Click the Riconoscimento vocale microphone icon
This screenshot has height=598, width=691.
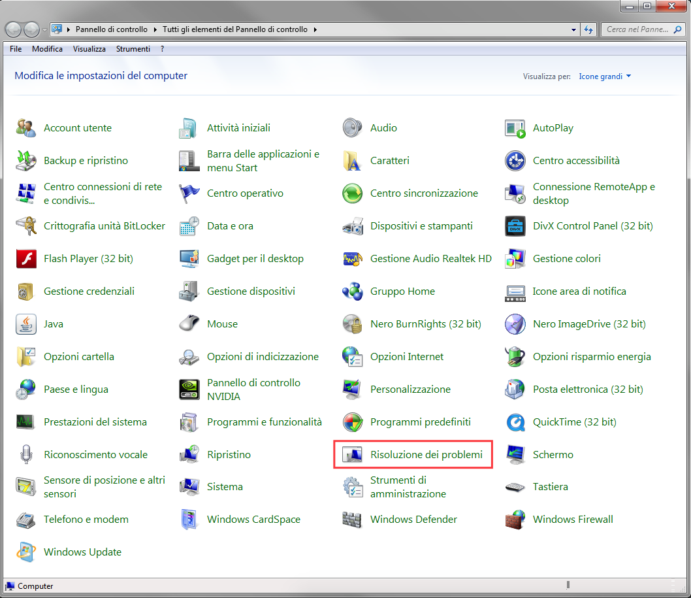[x=25, y=454]
